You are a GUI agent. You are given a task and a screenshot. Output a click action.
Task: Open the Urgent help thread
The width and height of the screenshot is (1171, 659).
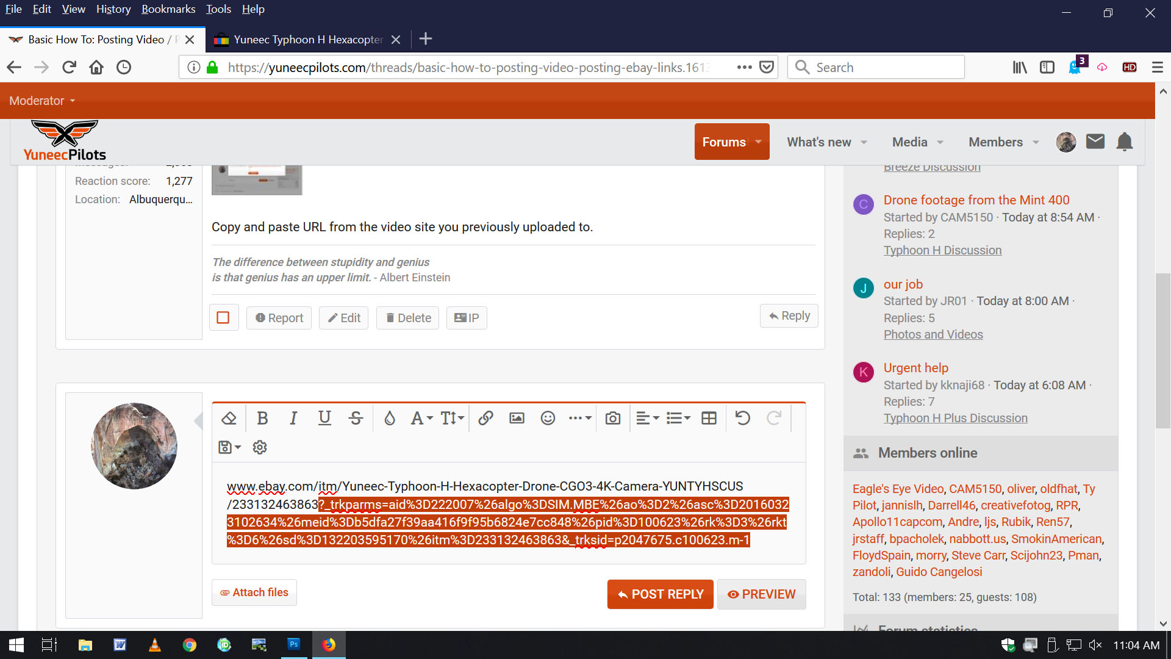(x=916, y=368)
